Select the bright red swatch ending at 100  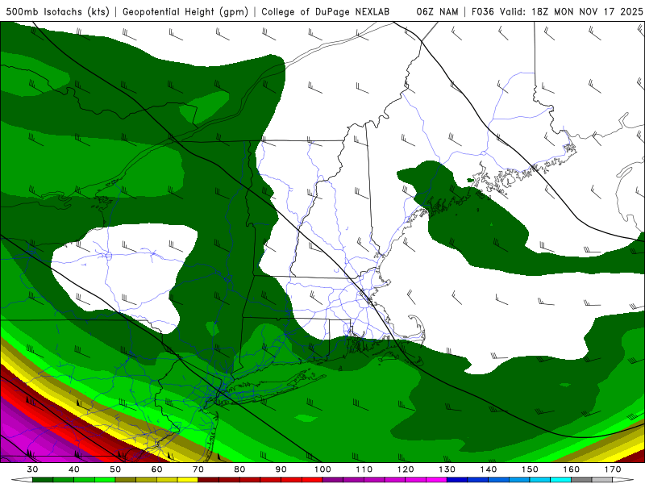tap(312, 479)
